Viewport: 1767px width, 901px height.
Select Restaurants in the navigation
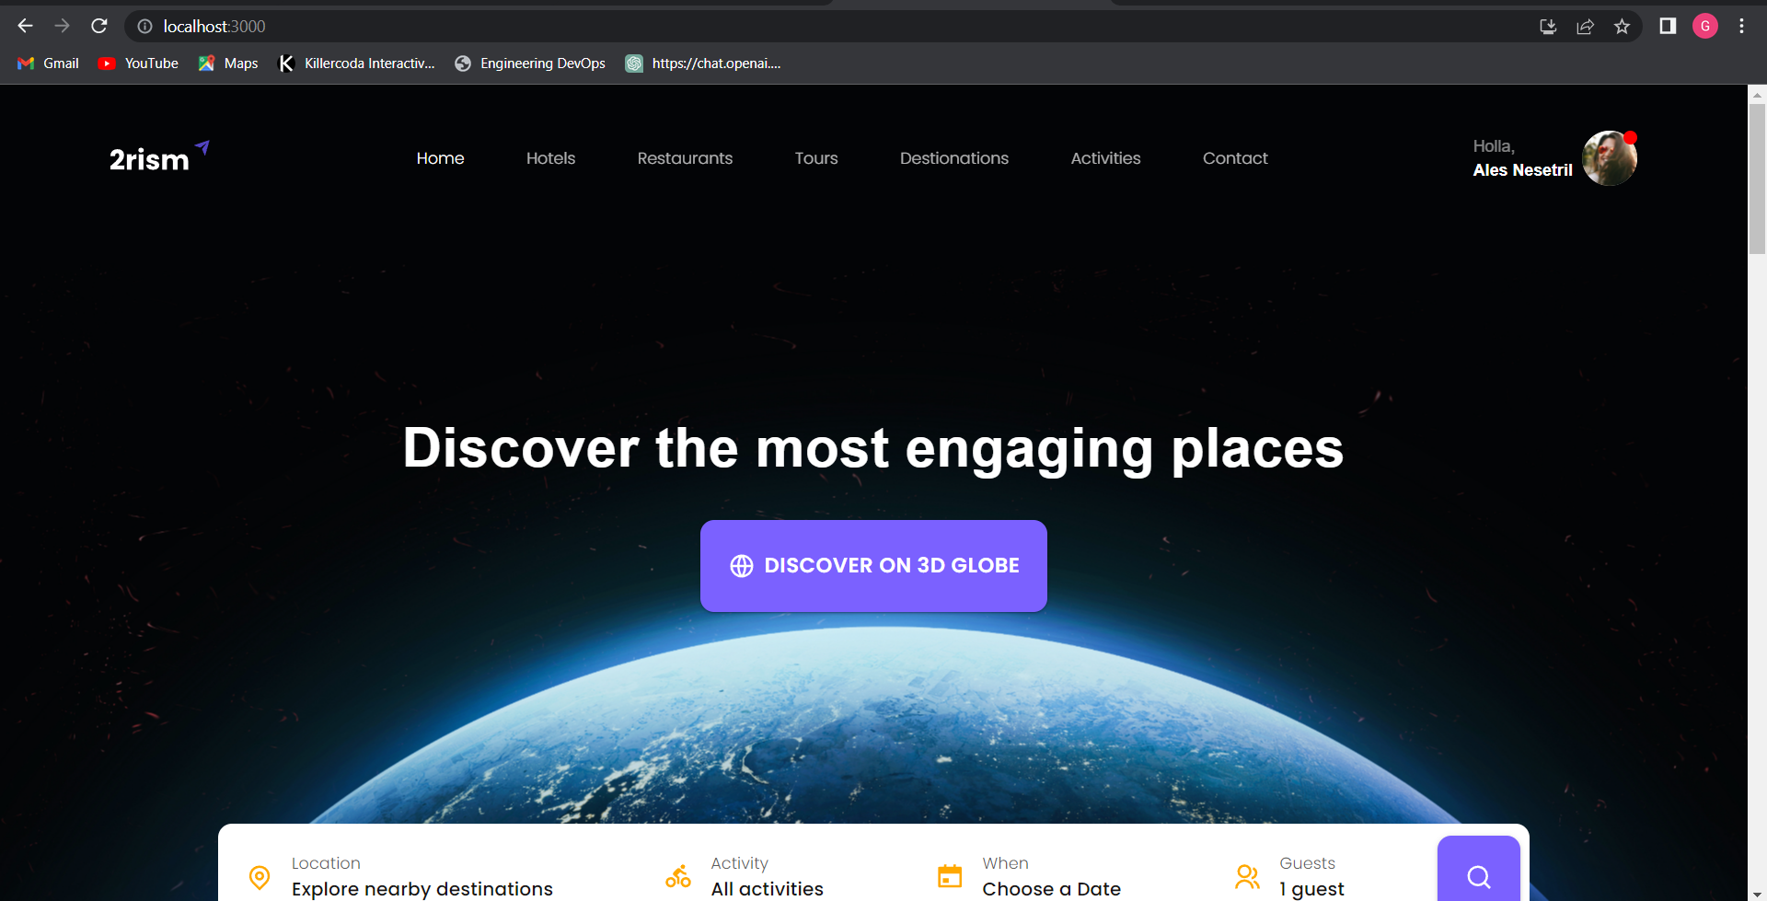[x=685, y=158]
